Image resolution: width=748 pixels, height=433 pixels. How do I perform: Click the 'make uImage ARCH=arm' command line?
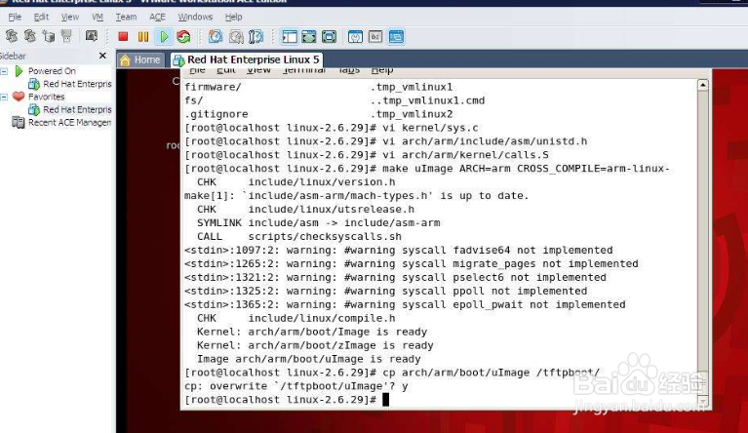427,169
